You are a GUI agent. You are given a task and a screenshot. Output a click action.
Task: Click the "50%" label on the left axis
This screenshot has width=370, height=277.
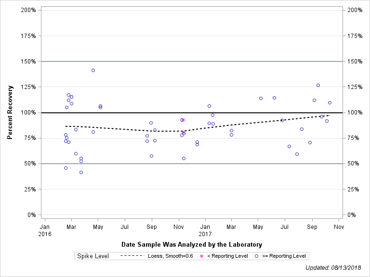(x=30, y=164)
